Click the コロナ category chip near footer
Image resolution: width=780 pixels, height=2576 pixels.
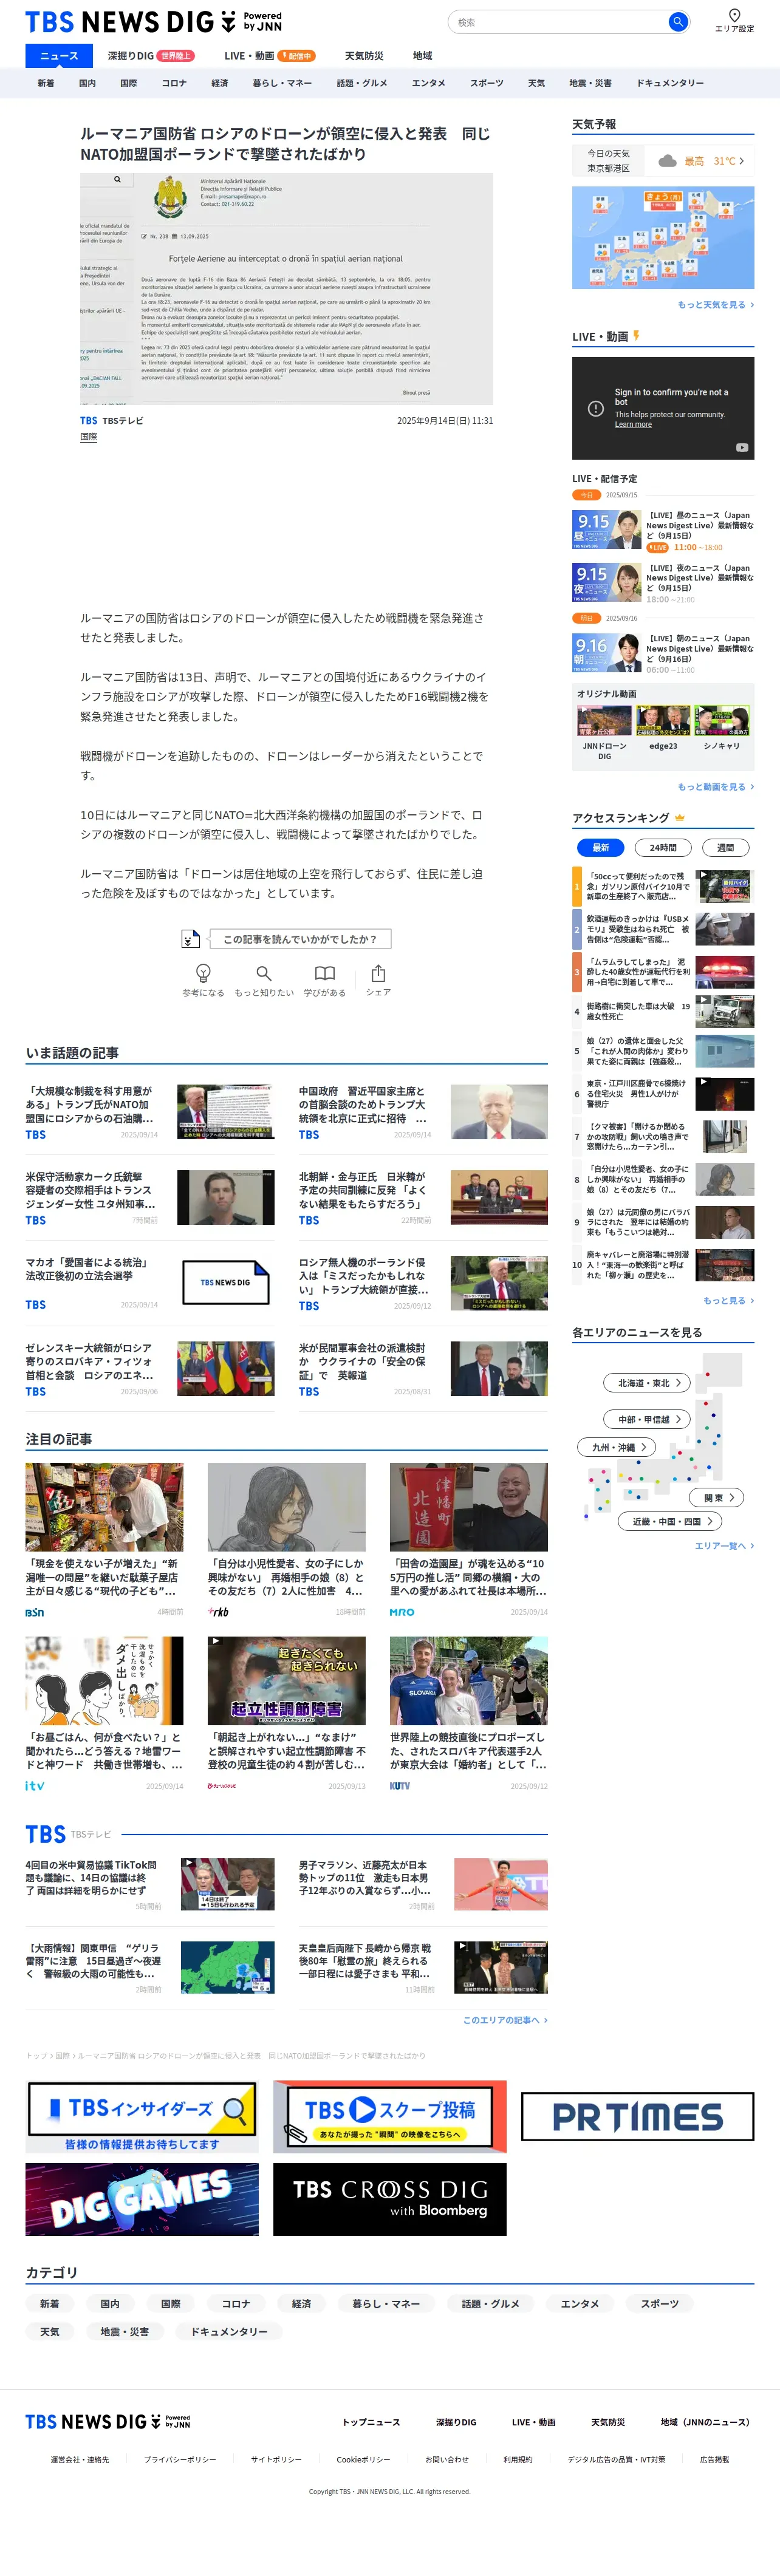point(236,2304)
